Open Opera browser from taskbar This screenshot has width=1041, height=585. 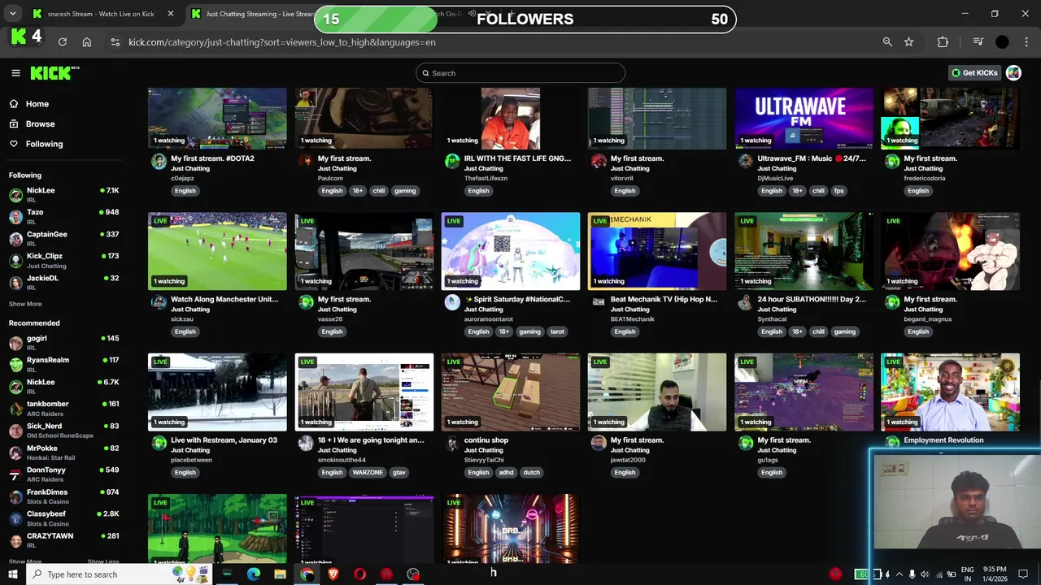[x=359, y=574]
